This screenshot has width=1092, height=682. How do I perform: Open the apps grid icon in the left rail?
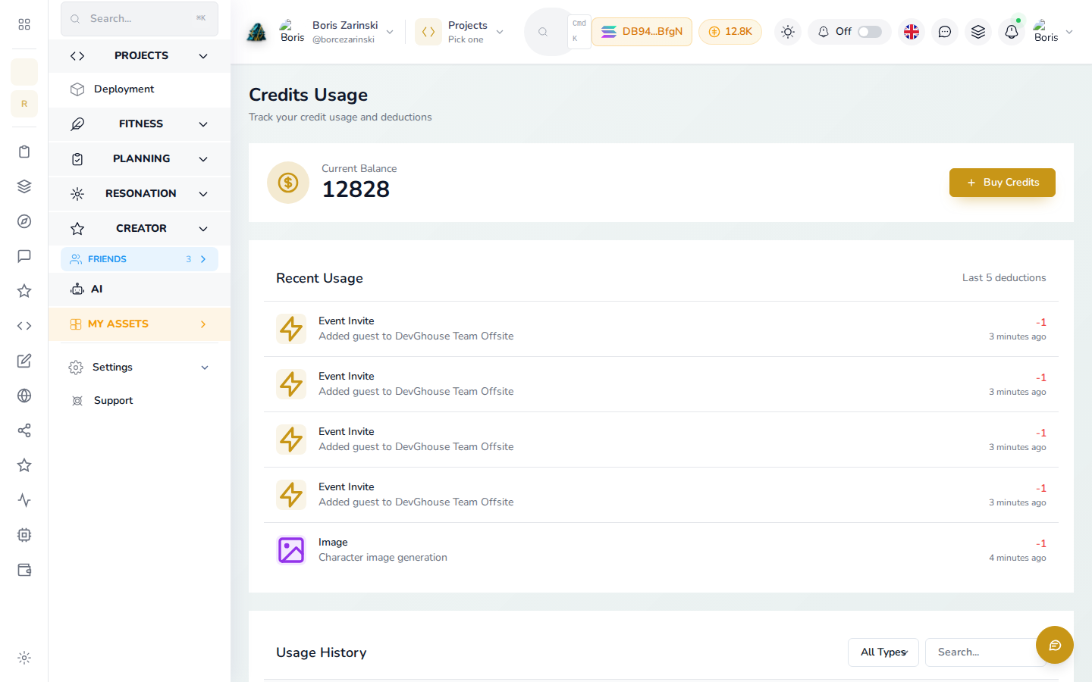coord(24,24)
